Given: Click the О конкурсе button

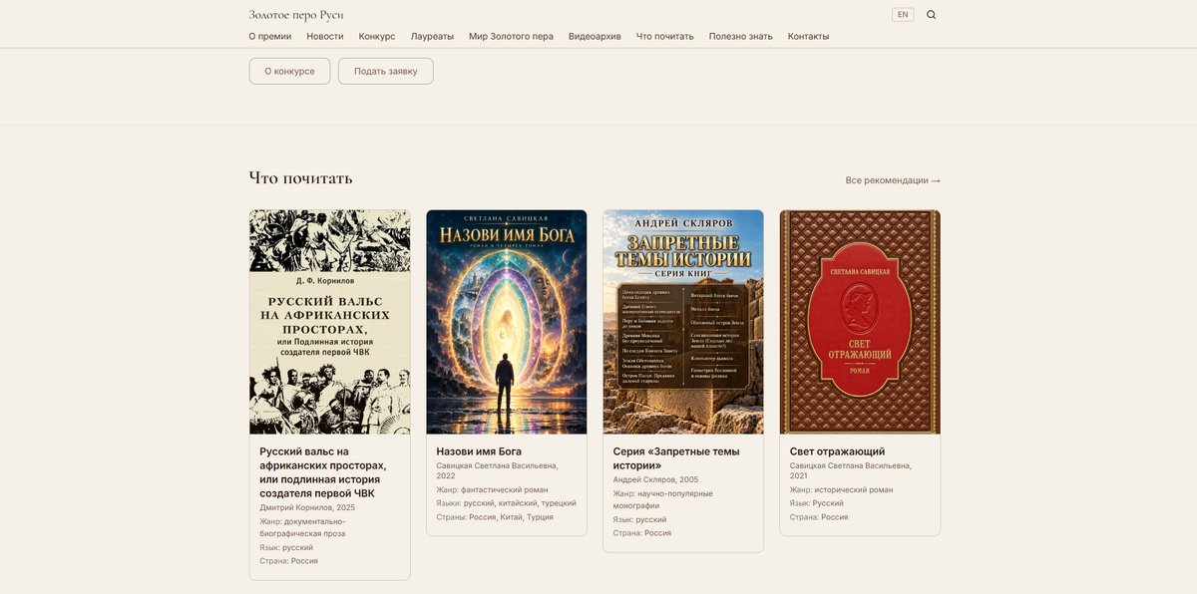Looking at the screenshot, I should coord(289,71).
